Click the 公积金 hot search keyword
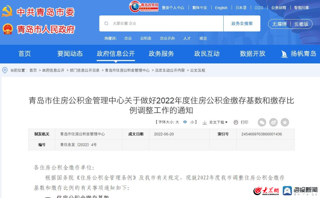 (x=146, y=38)
